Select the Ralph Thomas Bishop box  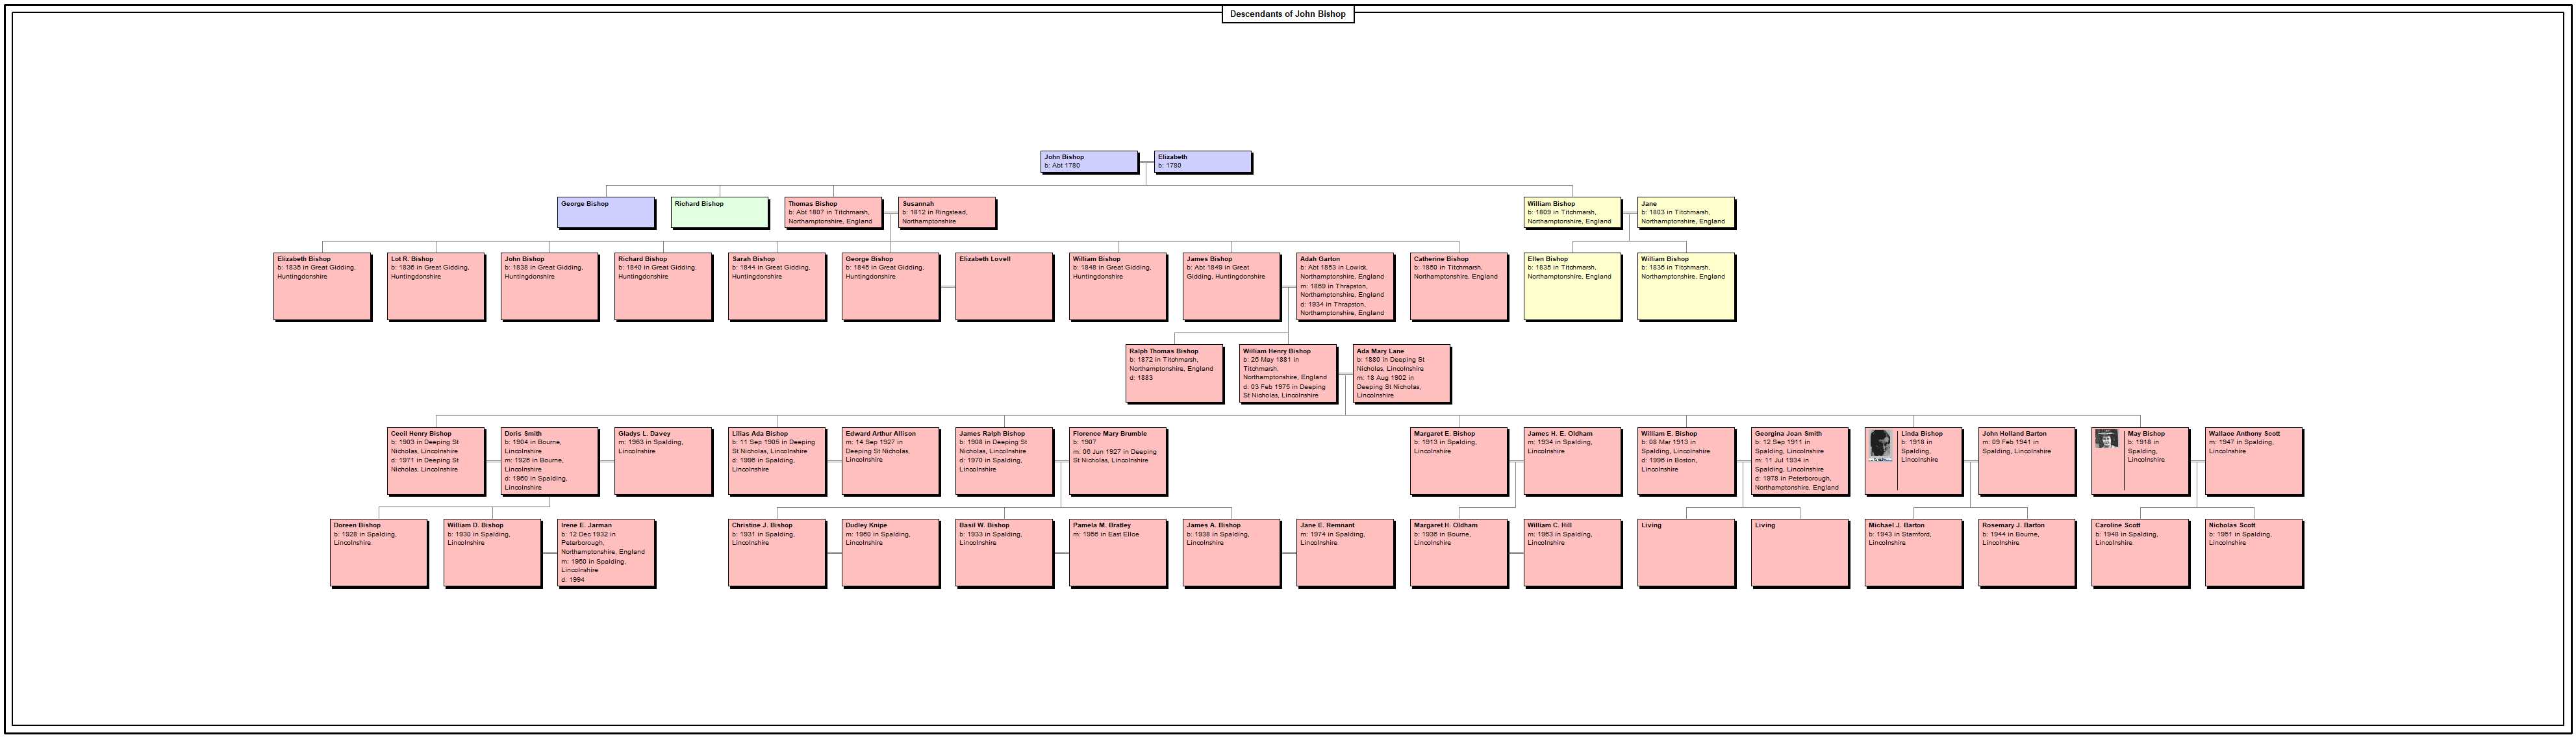point(1174,373)
